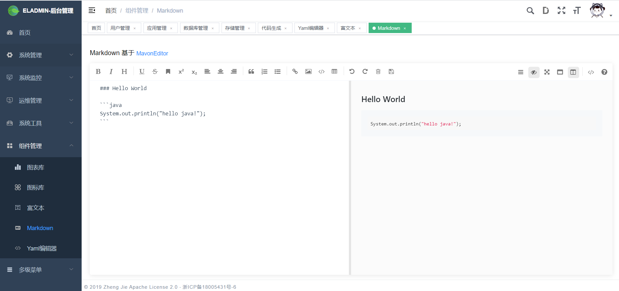Open the navigation list icon in editor toolbar
The width and height of the screenshot is (619, 291).
[521, 72]
